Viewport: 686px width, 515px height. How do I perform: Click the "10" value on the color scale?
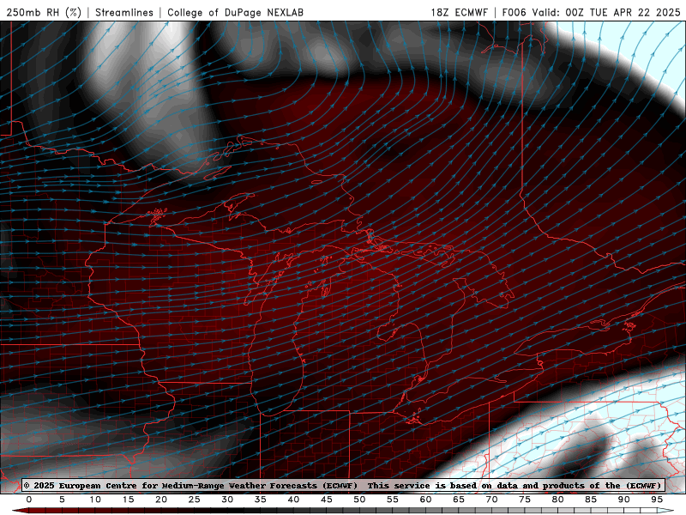[95, 500]
